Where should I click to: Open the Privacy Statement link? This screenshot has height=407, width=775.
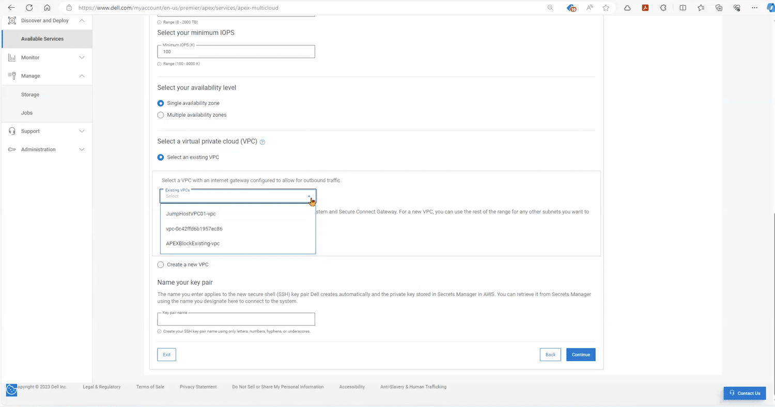pyautogui.click(x=198, y=387)
